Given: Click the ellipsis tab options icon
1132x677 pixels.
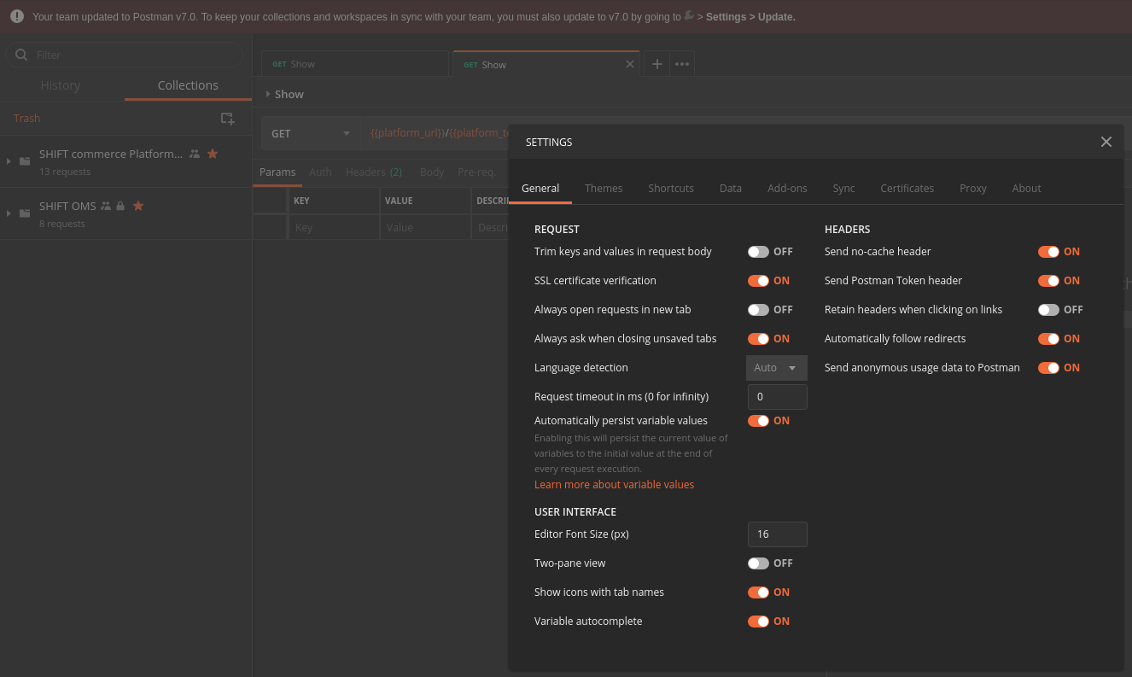Looking at the screenshot, I should 681,63.
